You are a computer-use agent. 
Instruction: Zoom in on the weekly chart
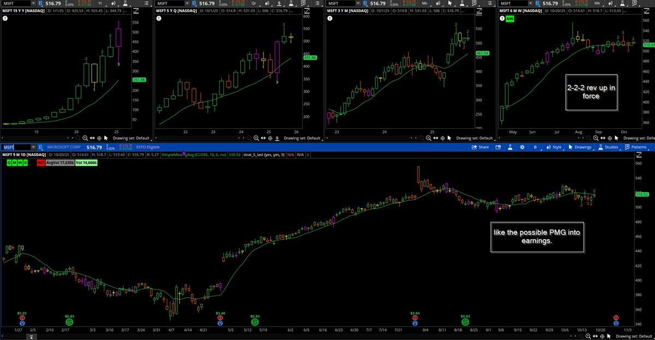tap(595, 138)
